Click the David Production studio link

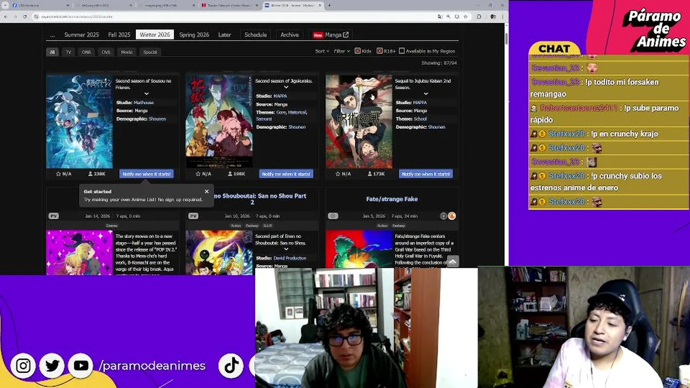(289, 258)
